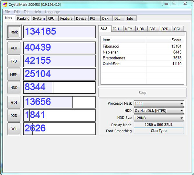Select the QuickSort row

142,64
